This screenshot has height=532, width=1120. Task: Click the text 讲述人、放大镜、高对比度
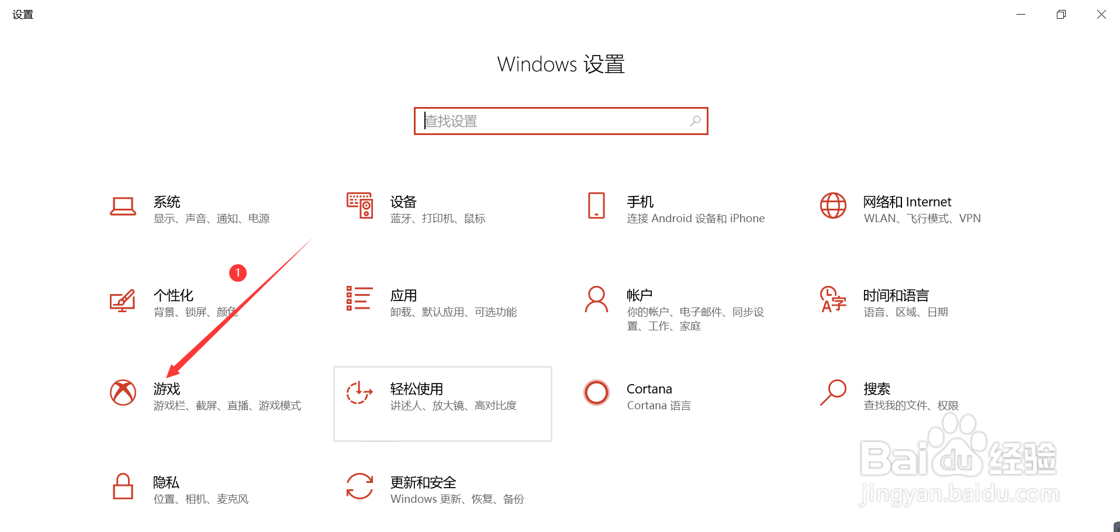[x=454, y=406]
